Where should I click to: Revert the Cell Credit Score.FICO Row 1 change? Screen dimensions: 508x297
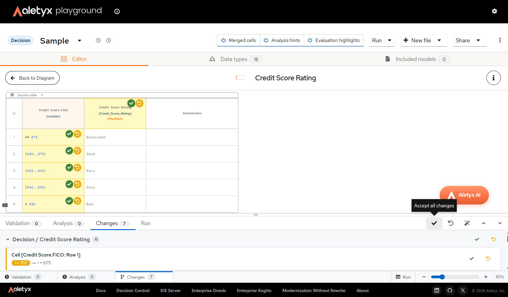[488, 259]
